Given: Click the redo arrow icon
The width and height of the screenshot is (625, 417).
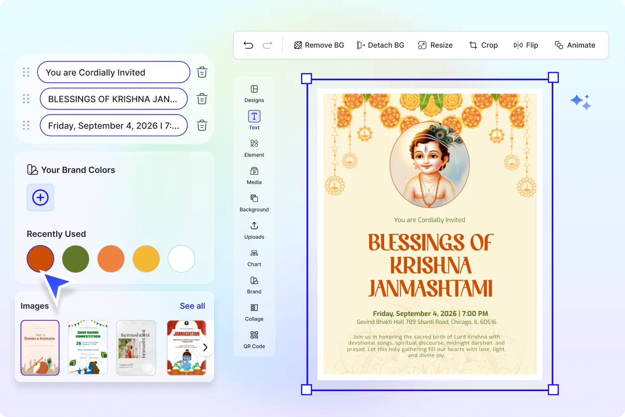Looking at the screenshot, I should click(268, 45).
